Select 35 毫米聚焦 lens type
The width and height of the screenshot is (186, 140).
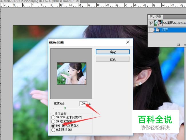(x=53, y=121)
